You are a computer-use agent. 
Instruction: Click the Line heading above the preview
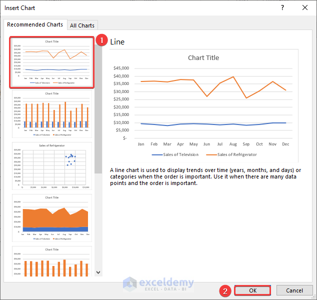tap(117, 42)
